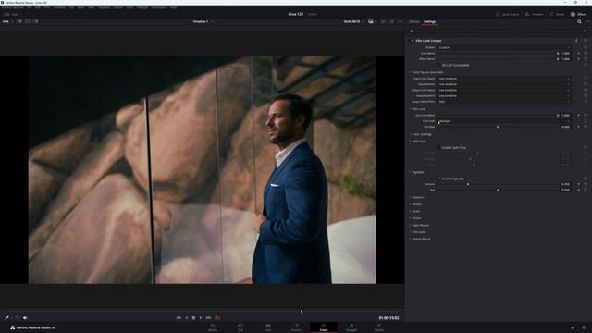Jump to last frame

coord(208,318)
